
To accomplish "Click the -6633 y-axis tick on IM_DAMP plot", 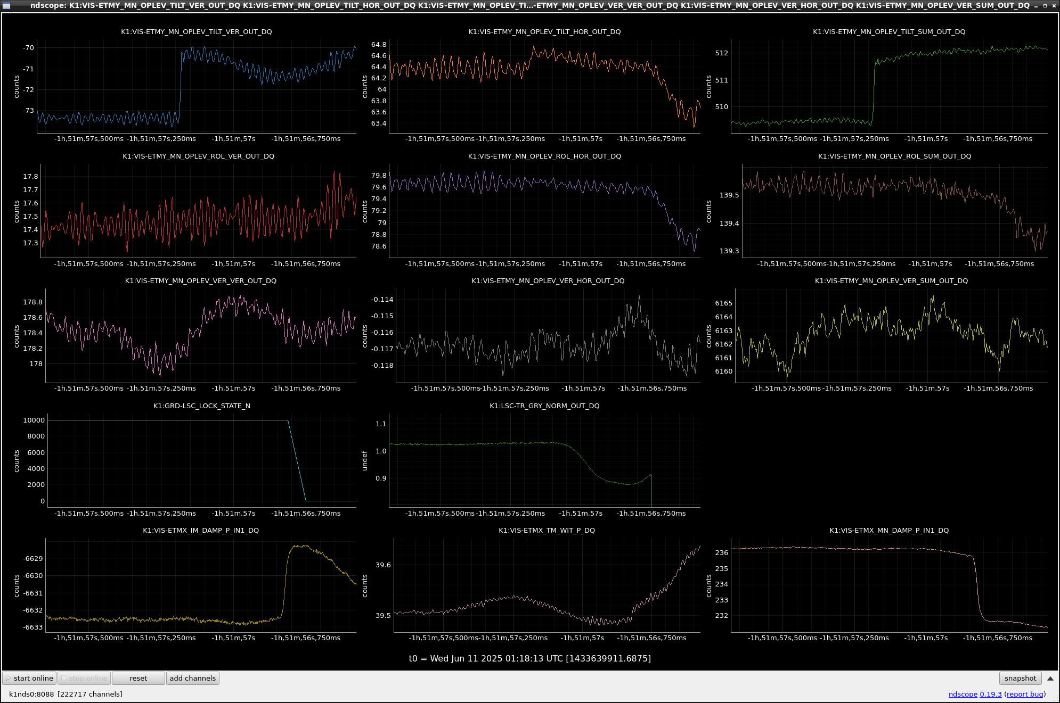I will coord(32,627).
